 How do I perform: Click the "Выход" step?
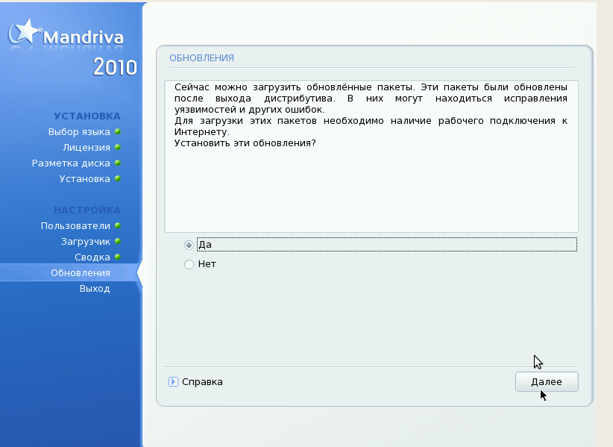(x=95, y=289)
